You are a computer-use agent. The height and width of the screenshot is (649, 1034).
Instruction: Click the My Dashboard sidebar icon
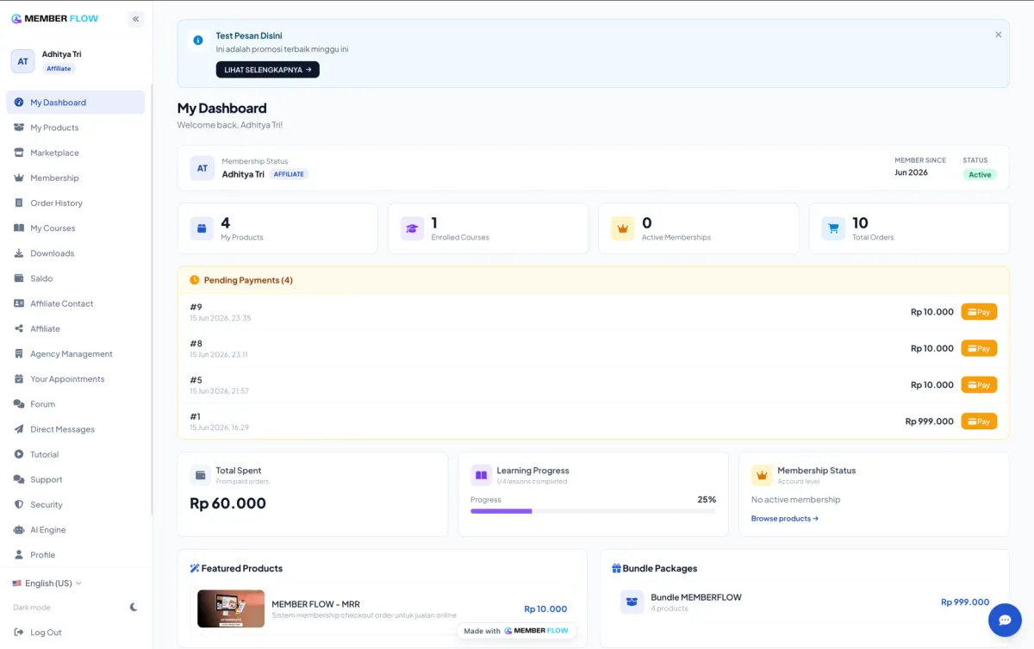(x=19, y=103)
